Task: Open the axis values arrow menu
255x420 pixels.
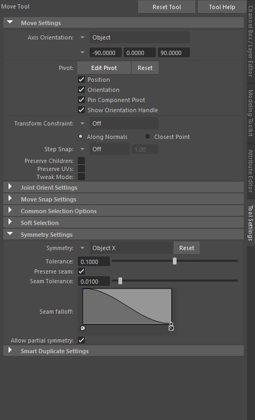Action: pos(82,52)
